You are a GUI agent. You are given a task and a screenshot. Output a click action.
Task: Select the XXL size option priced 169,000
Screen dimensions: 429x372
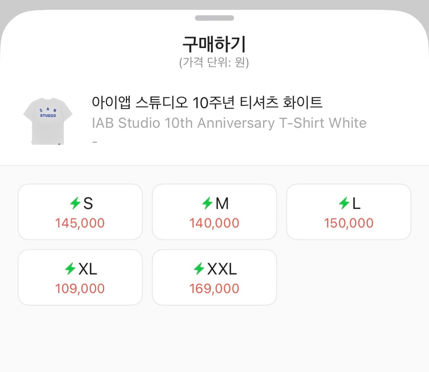click(x=214, y=277)
